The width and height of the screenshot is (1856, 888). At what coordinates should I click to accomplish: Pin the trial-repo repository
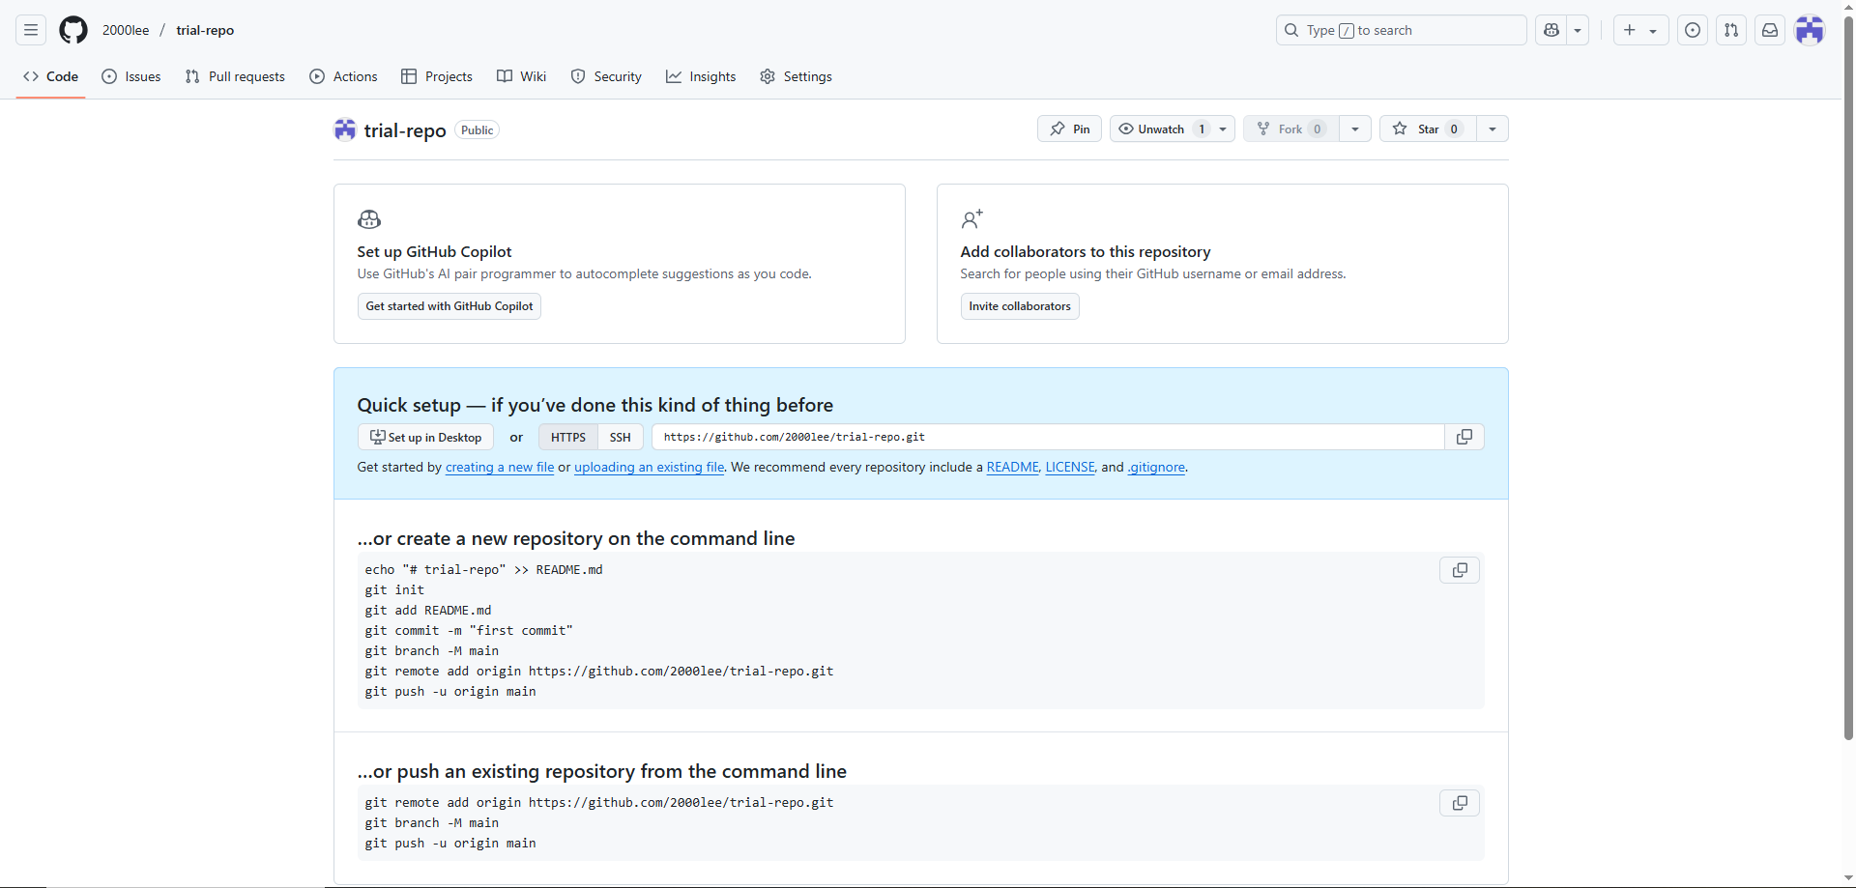click(1069, 129)
